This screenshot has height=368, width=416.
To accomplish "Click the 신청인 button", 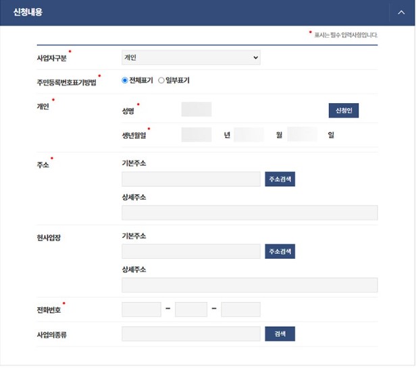I will click(344, 111).
